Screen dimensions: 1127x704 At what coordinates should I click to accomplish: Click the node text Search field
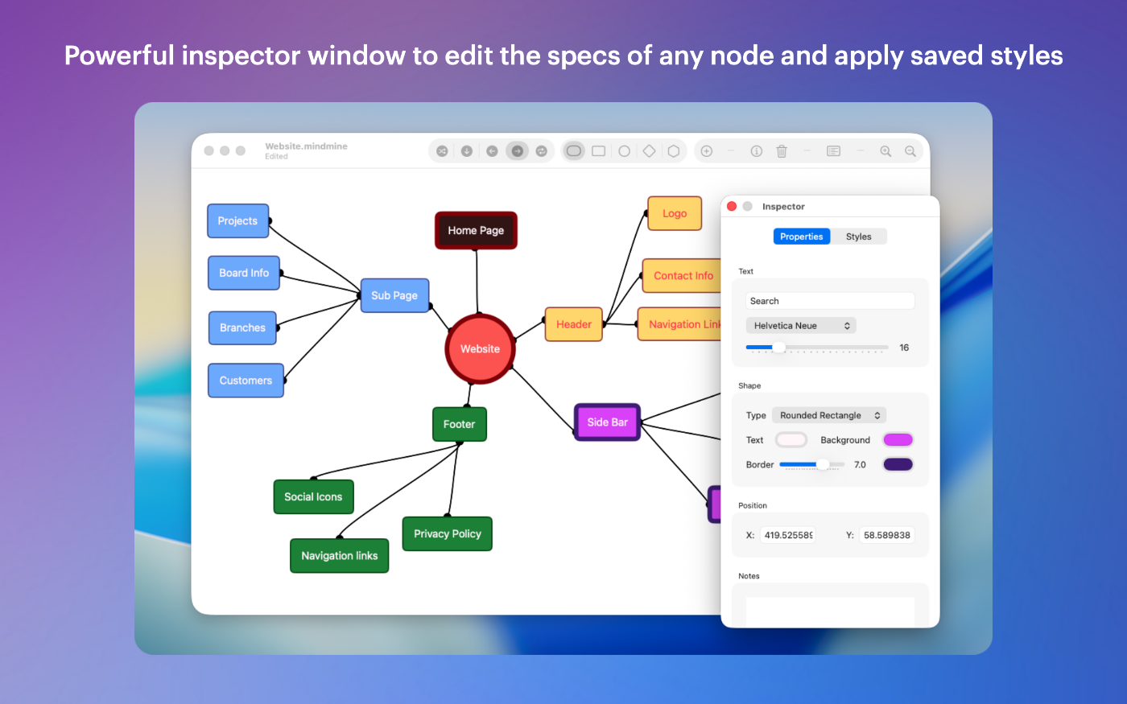click(829, 301)
